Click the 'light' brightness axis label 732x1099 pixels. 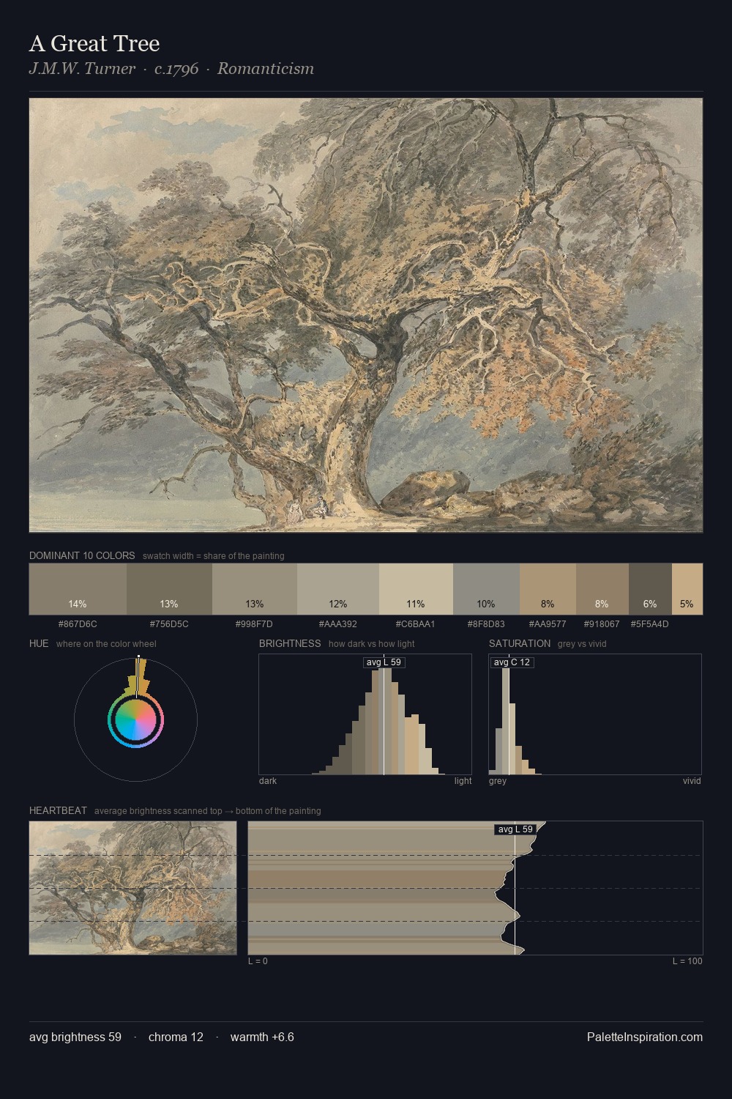tap(463, 781)
